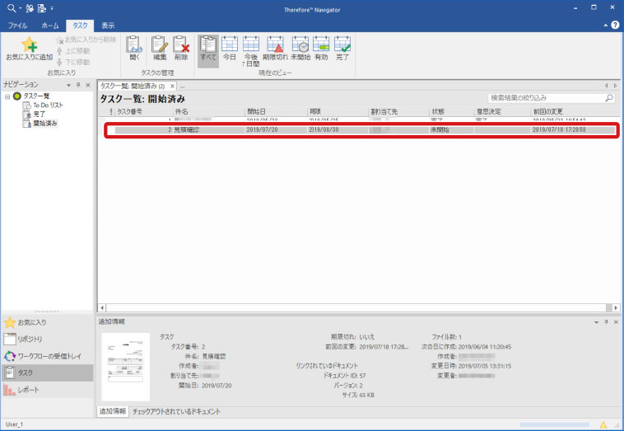Filter by 期限切れ (Overdue) view
Image resolution: width=624 pixels, height=431 pixels.
click(275, 49)
